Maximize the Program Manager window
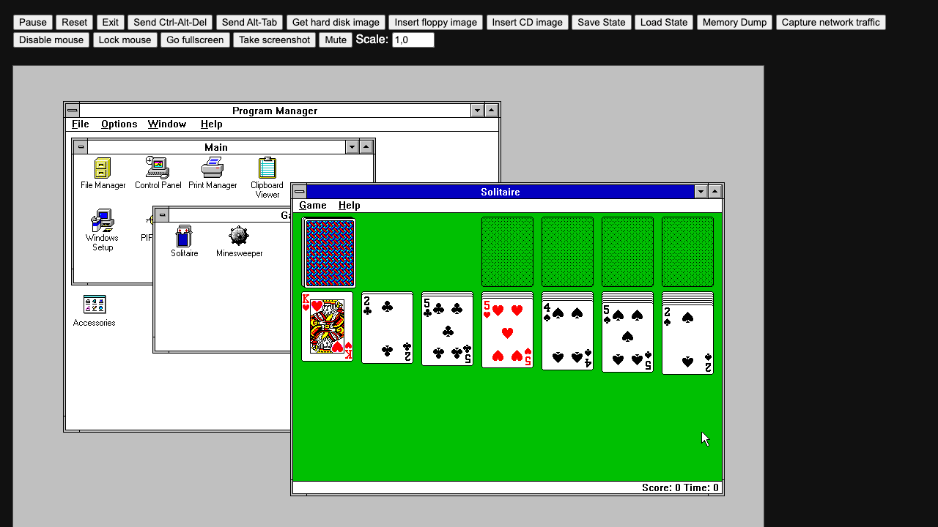Image resolution: width=938 pixels, height=527 pixels. 492,111
